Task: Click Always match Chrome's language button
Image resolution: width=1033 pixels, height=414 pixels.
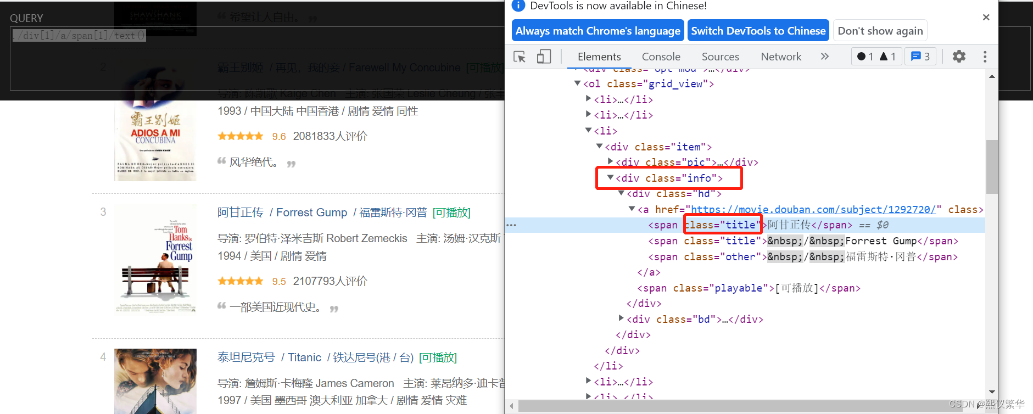Action: pyautogui.click(x=598, y=31)
